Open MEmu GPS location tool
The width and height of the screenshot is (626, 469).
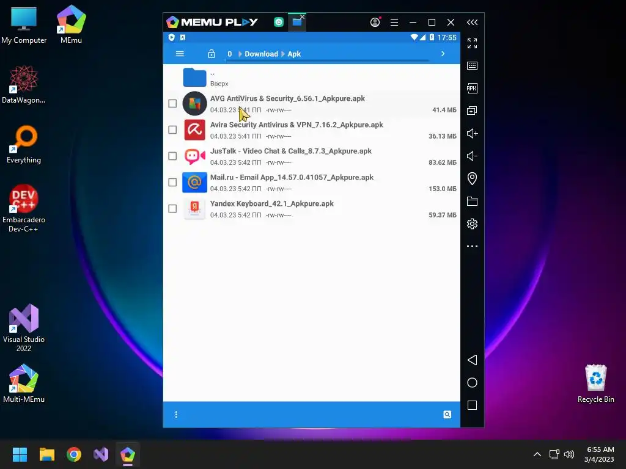pyautogui.click(x=473, y=179)
